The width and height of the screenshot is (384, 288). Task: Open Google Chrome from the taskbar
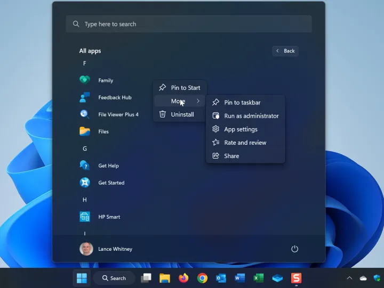(202, 278)
